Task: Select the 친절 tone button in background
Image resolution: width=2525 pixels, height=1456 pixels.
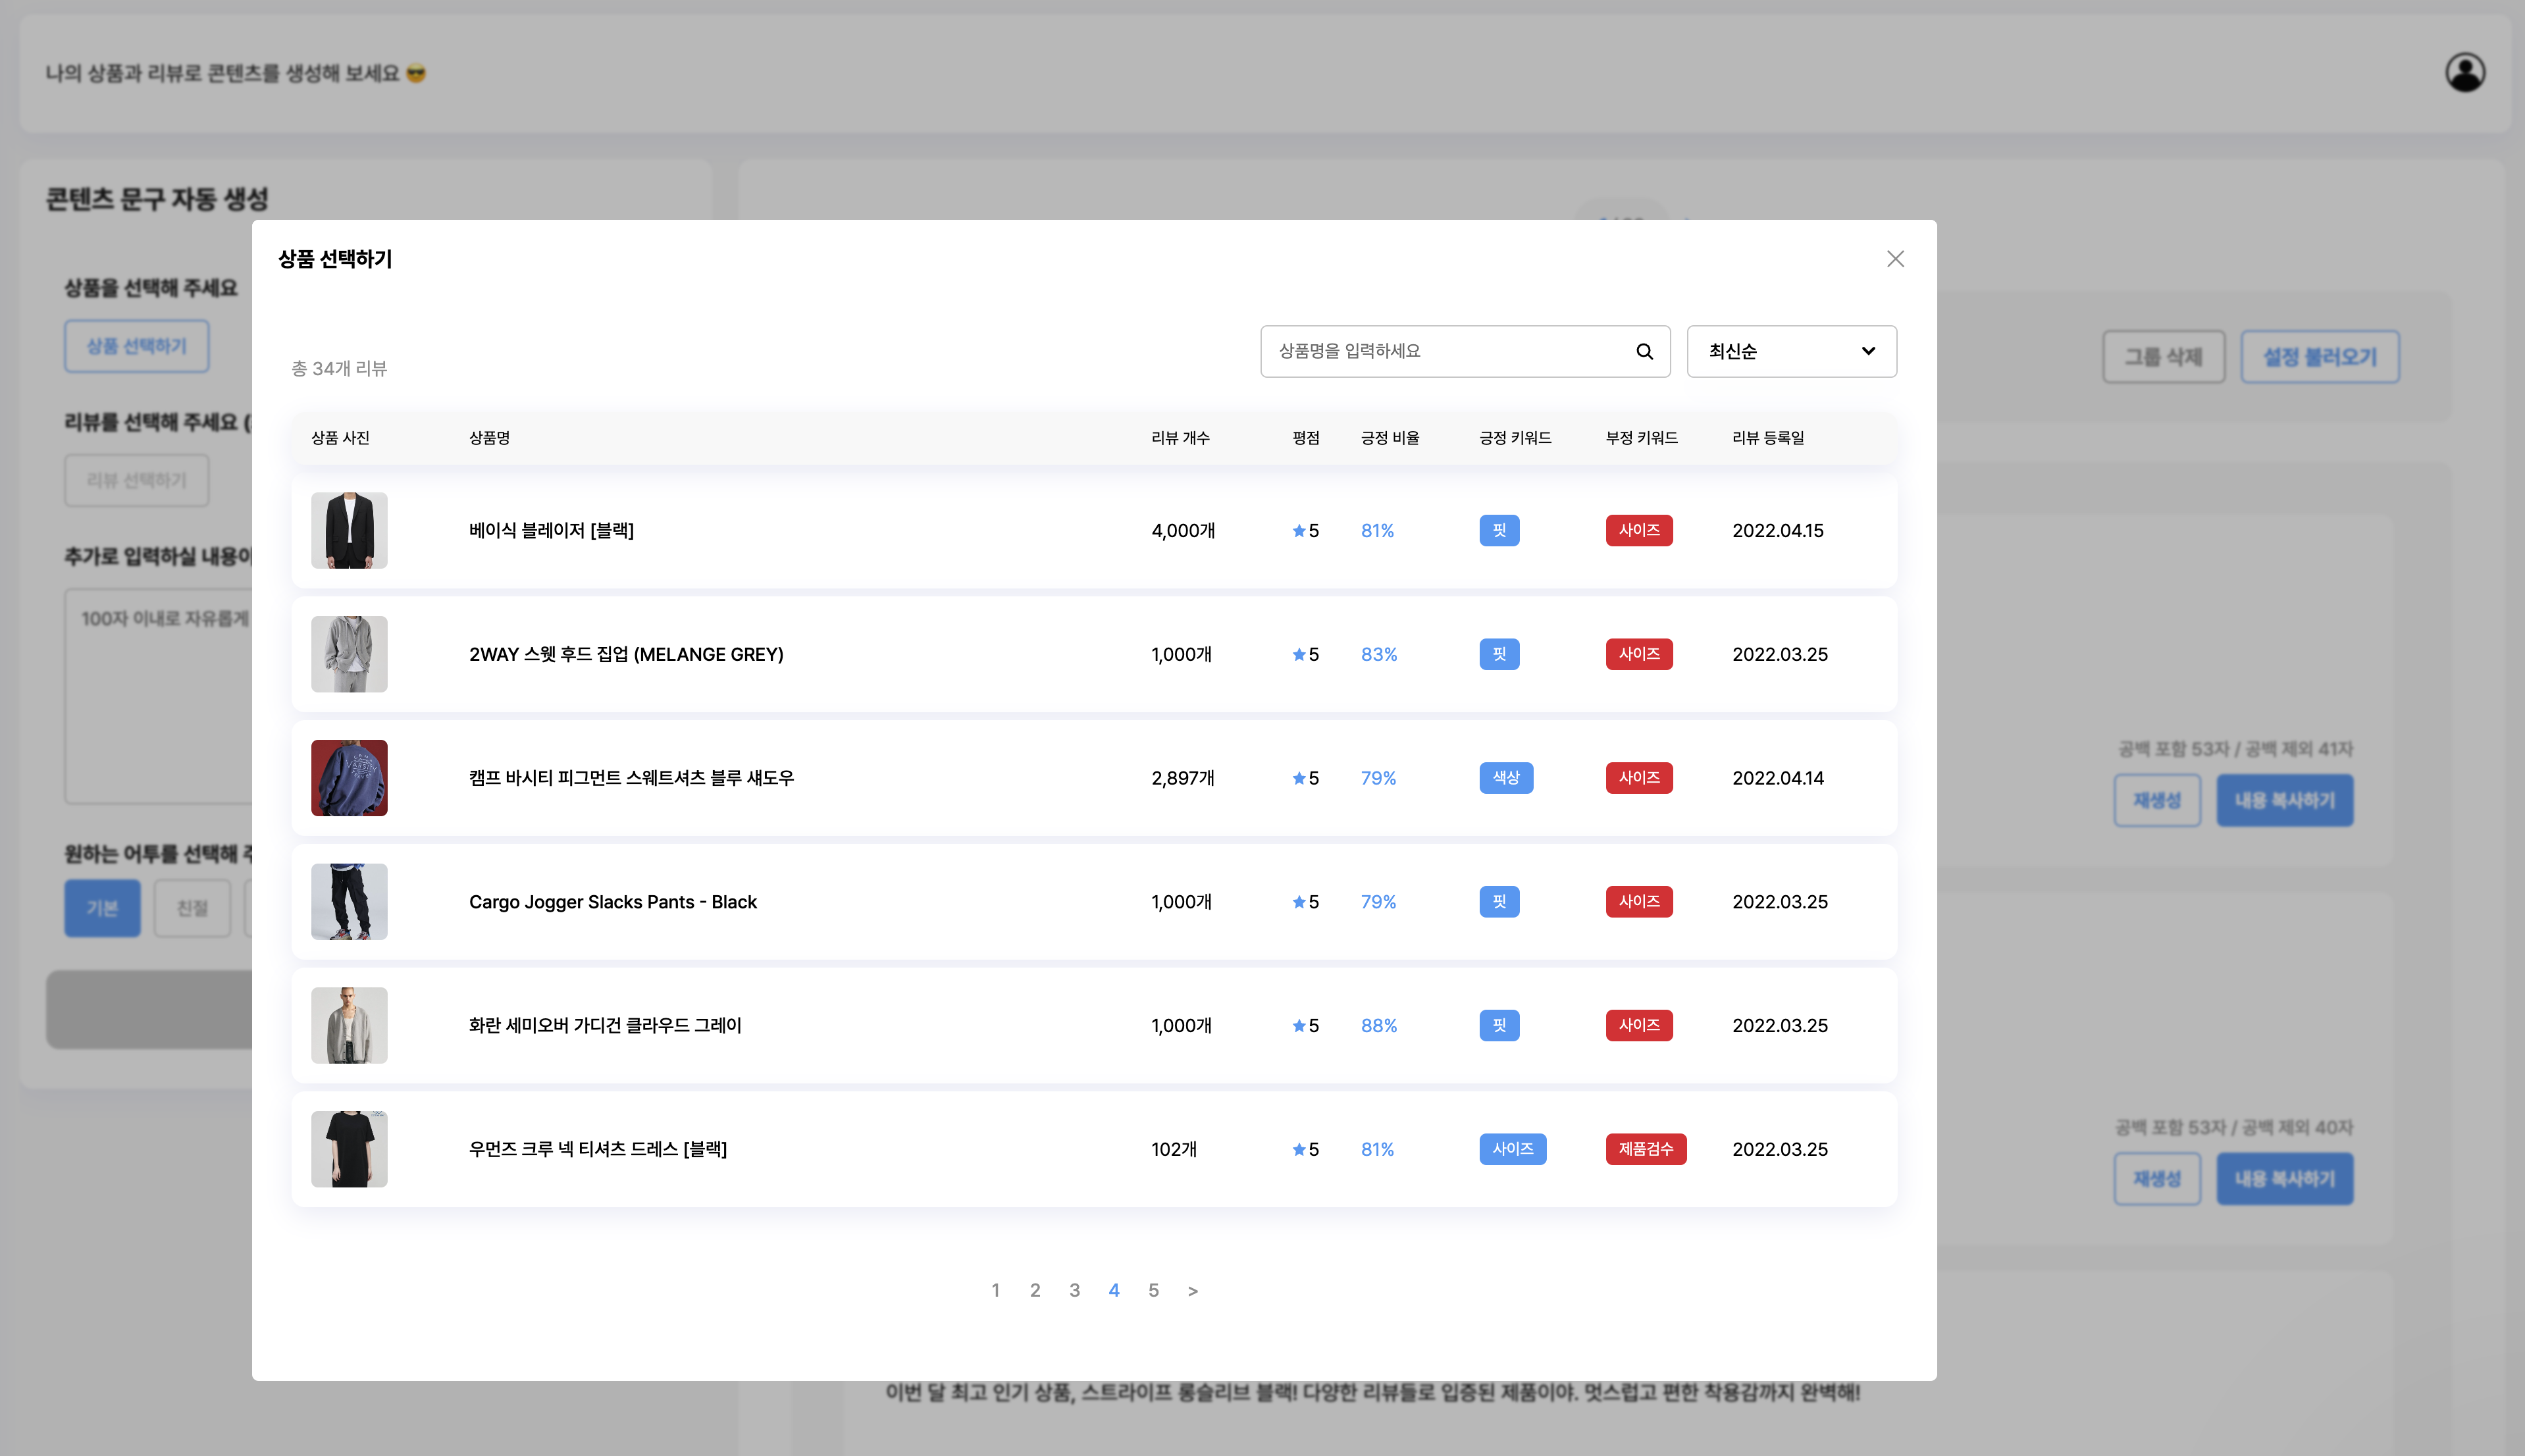Action: (192, 908)
